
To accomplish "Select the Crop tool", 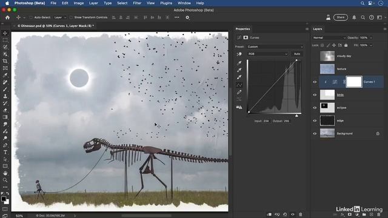I will (x=5, y=61).
